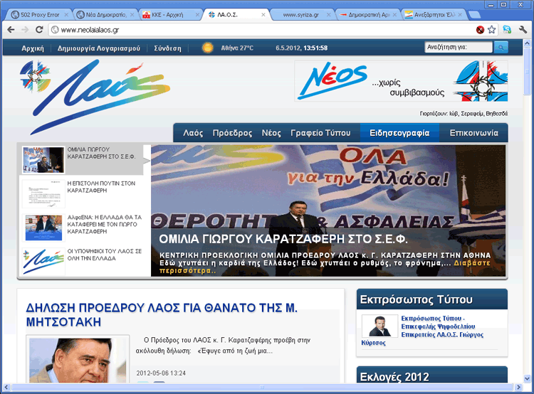Open the Skype extension icon
The width and height of the screenshot is (534, 394).
(507, 30)
